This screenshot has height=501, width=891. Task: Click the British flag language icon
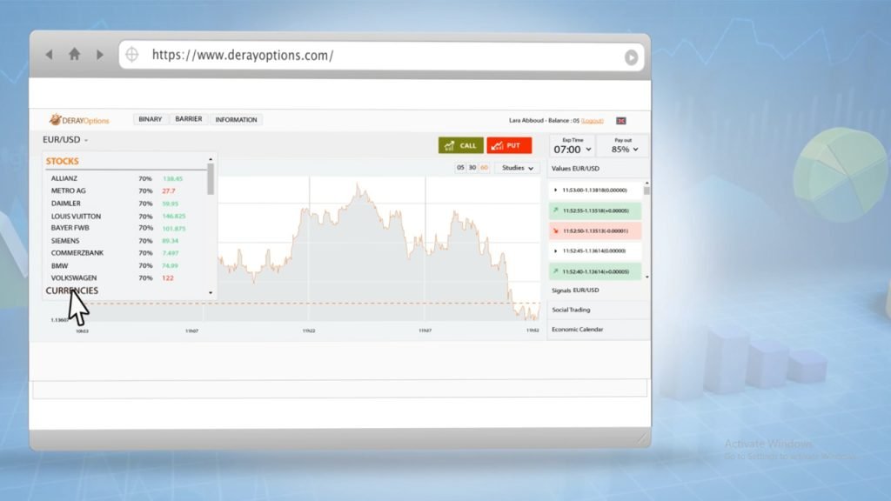(620, 121)
